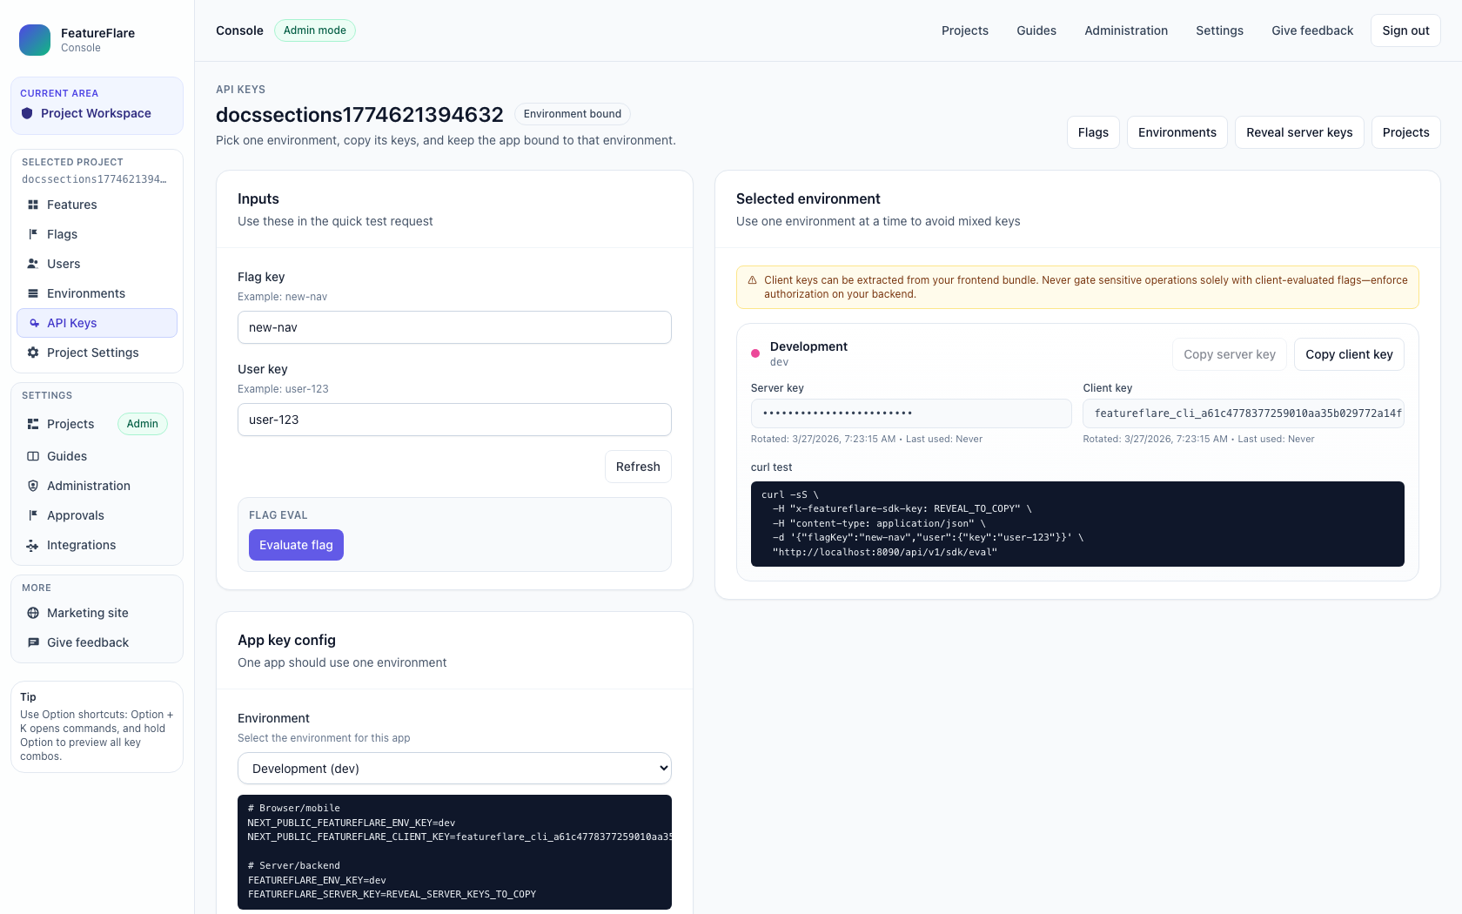Click the Projects dashboard icon under Settings
This screenshot has height=914, width=1462.
(33, 424)
